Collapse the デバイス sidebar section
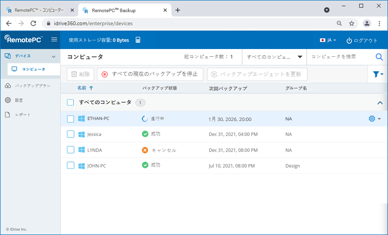Image resolution: width=388 pixels, height=235 pixels. click(54, 56)
